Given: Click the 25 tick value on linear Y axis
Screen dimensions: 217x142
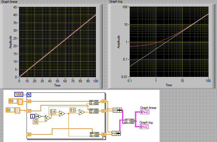Looking at the screenshot, I should (15, 38).
